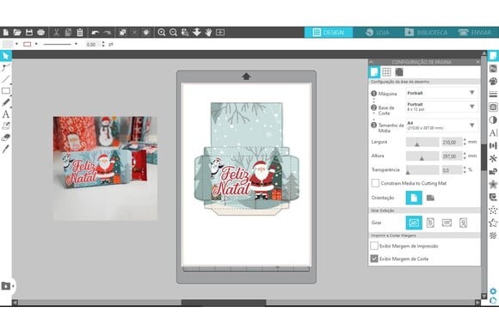499x324 pixels.
Task: Open the star shaped panel icon
Action: pos(493,223)
